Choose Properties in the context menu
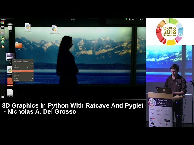This screenshot has height=145, width=194. [23, 81]
